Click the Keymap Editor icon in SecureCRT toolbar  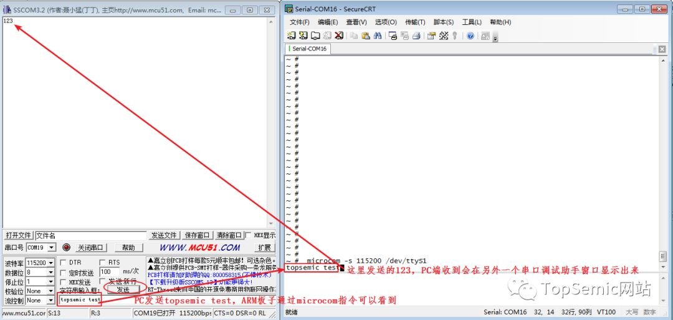[444, 36]
